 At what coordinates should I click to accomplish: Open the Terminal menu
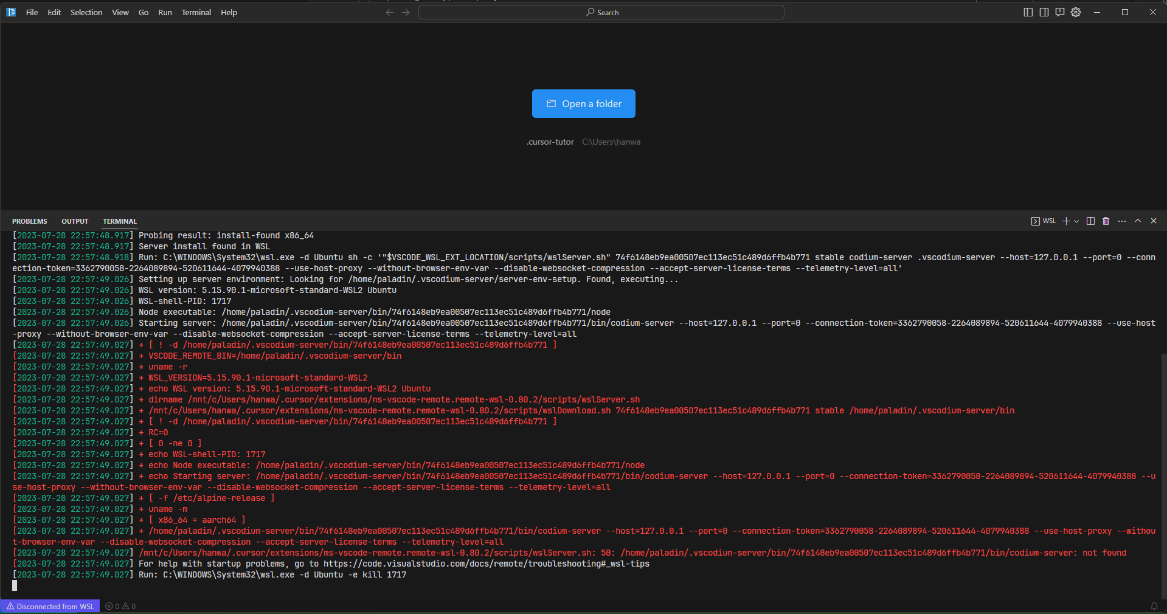click(196, 12)
